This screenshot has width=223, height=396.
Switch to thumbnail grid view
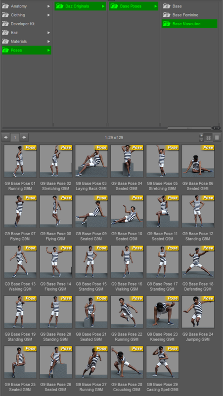(x=208, y=138)
